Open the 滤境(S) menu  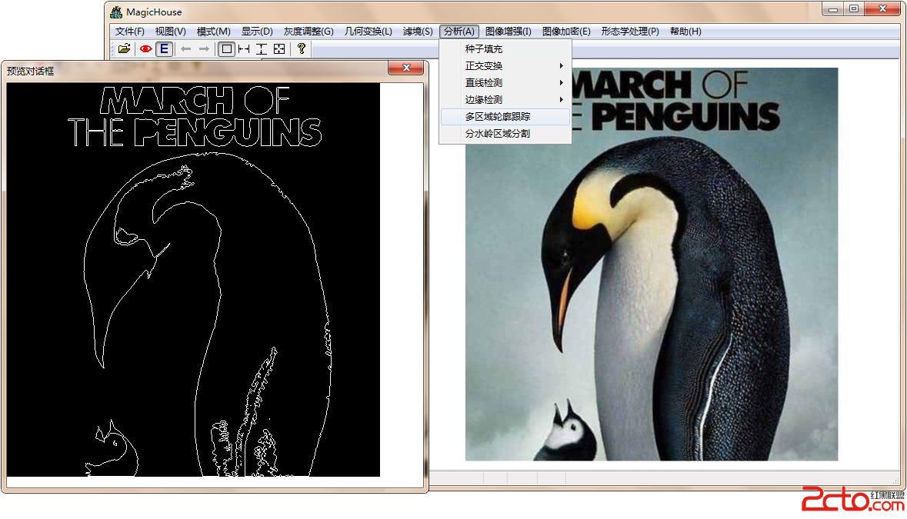pos(418,32)
